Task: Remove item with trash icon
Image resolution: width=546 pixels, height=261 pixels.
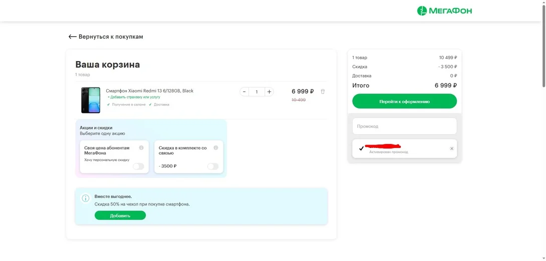Action: [x=323, y=91]
